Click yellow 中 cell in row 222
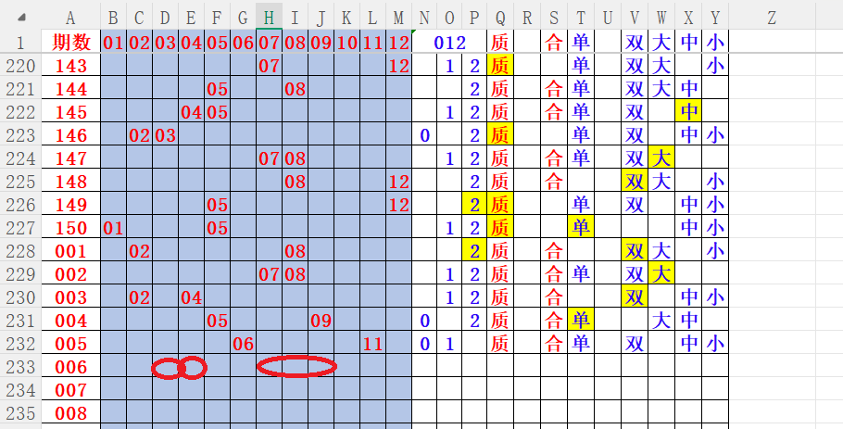The width and height of the screenshot is (843, 429). point(688,112)
